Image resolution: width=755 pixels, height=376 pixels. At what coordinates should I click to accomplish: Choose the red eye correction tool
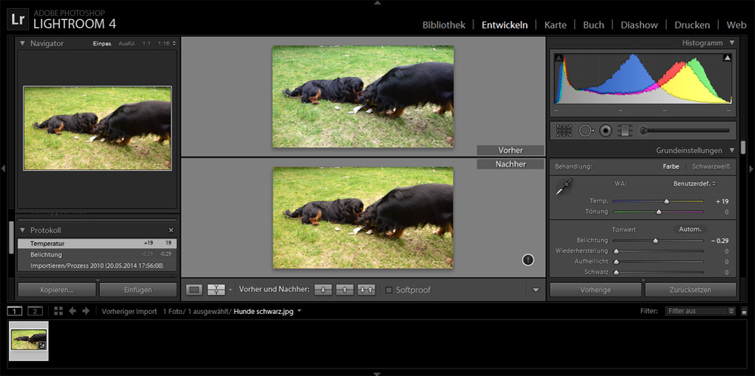pyautogui.click(x=605, y=130)
